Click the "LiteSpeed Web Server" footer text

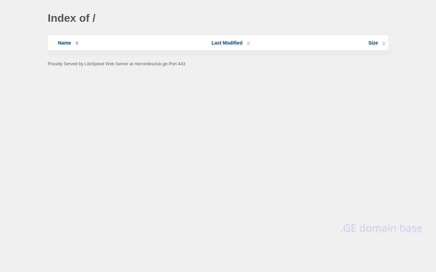106,64
